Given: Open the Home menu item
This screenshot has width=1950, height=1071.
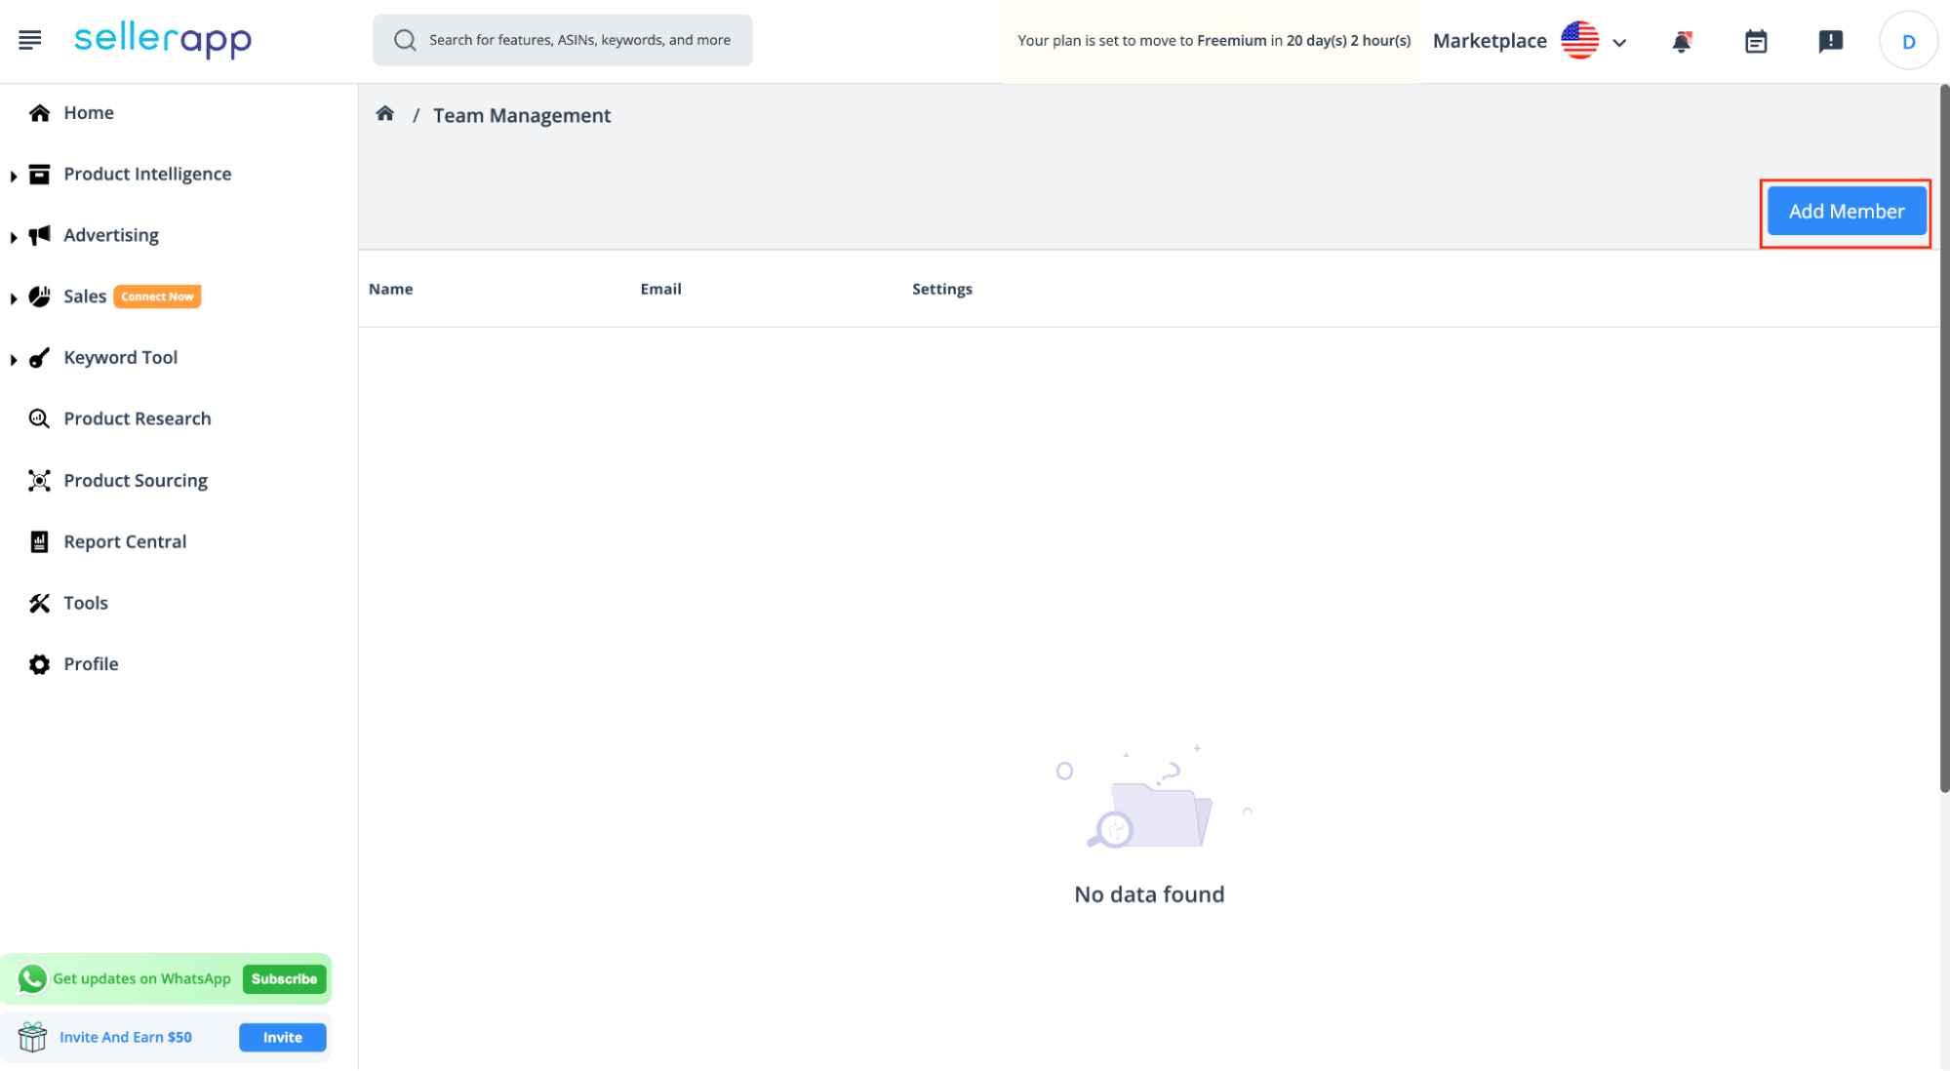Looking at the screenshot, I should click(87, 112).
